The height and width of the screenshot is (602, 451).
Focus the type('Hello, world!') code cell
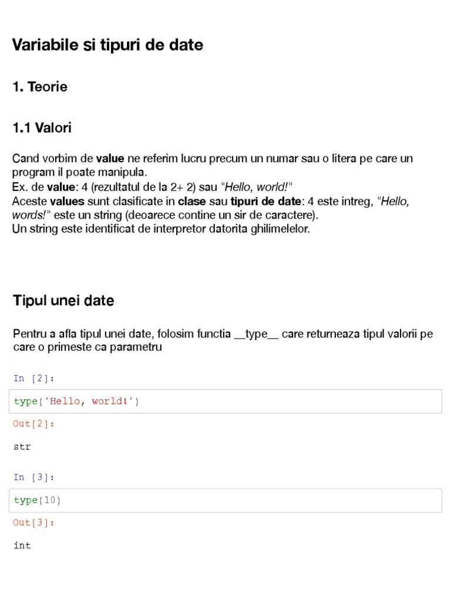[x=226, y=402]
